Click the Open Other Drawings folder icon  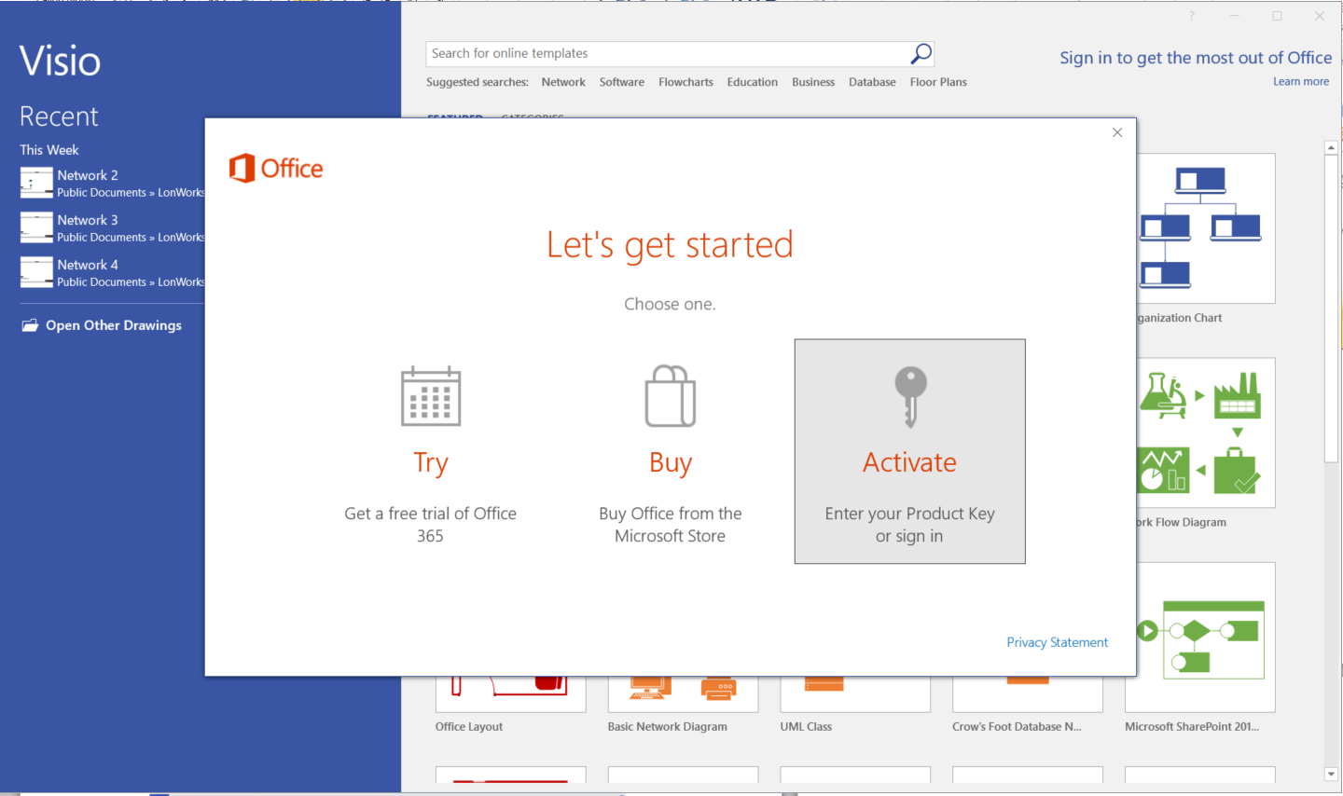pos(30,325)
